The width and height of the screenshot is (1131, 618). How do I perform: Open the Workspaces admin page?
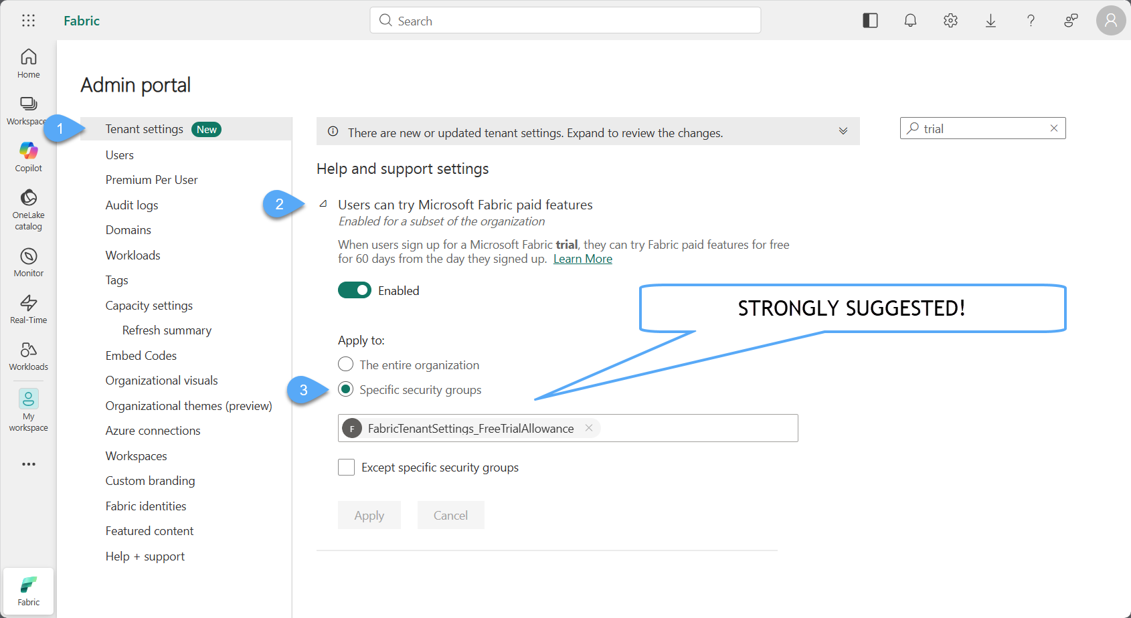click(136, 456)
